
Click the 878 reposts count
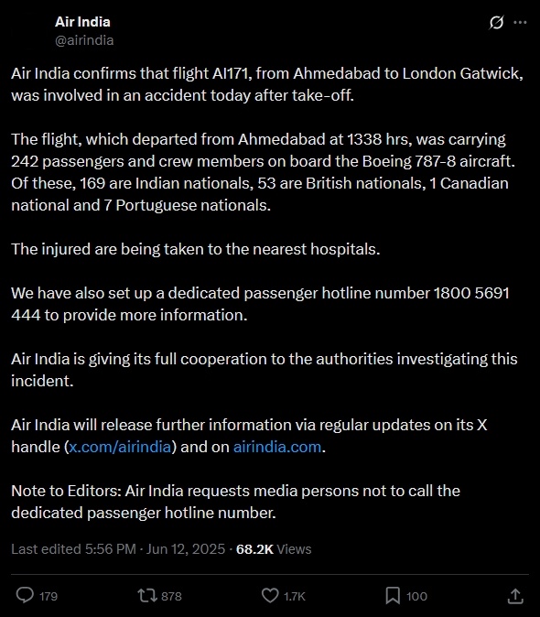click(171, 596)
